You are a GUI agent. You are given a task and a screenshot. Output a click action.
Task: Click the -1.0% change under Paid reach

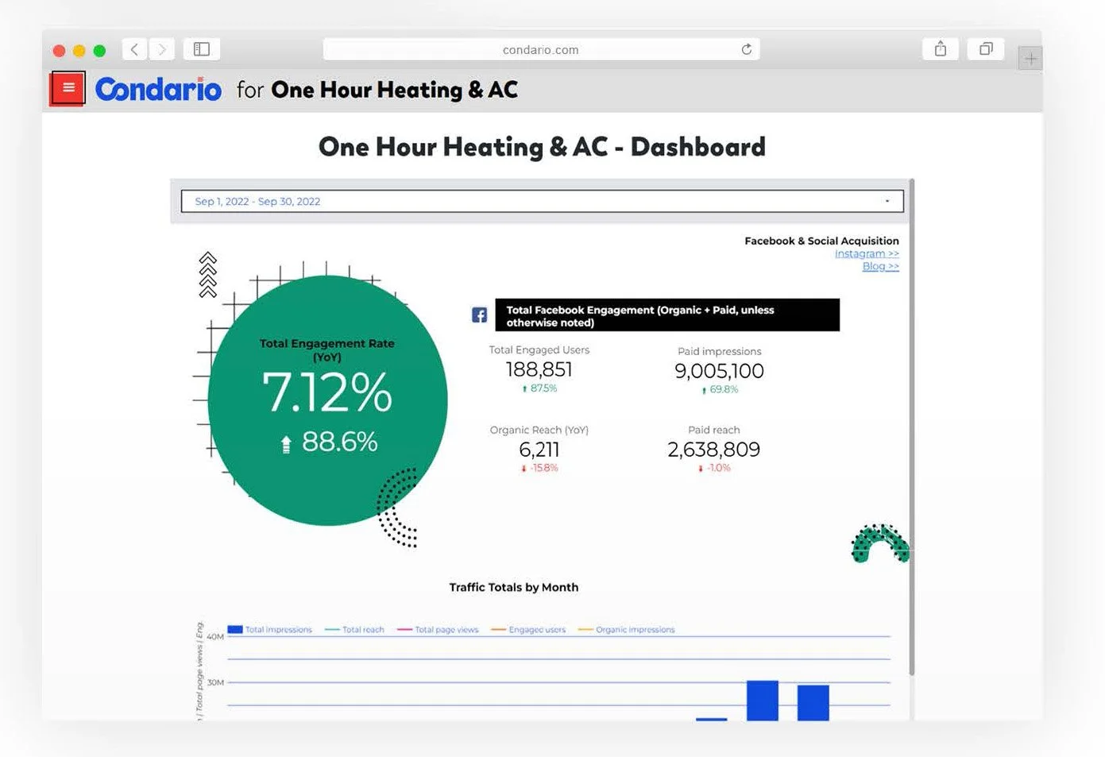714,468
